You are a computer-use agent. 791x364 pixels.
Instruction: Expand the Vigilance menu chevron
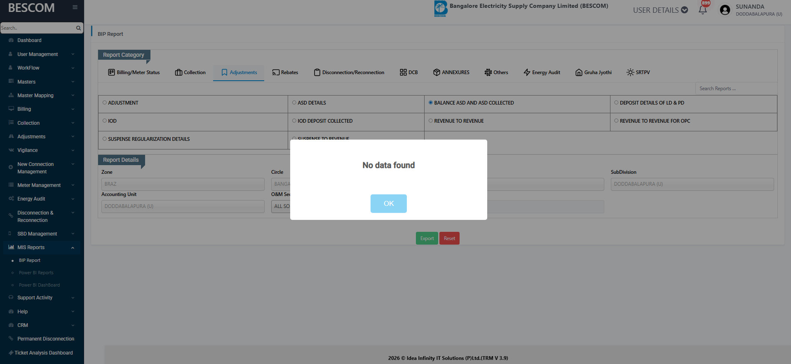pyautogui.click(x=73, y=150)
